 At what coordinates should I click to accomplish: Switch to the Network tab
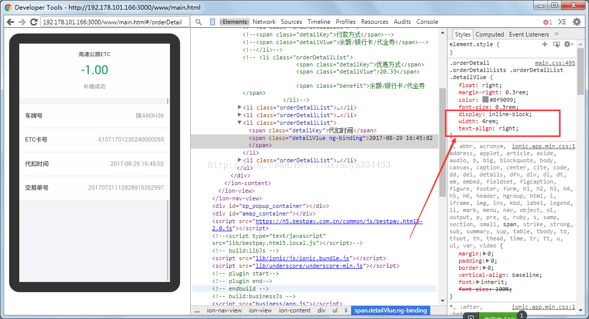(x=264, y=22)
